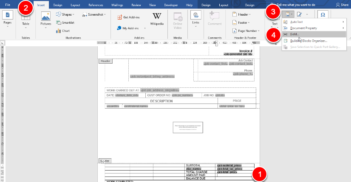Click the placeholder image in the document body
The height and width of the screenshot is (182, 351).
188,127
